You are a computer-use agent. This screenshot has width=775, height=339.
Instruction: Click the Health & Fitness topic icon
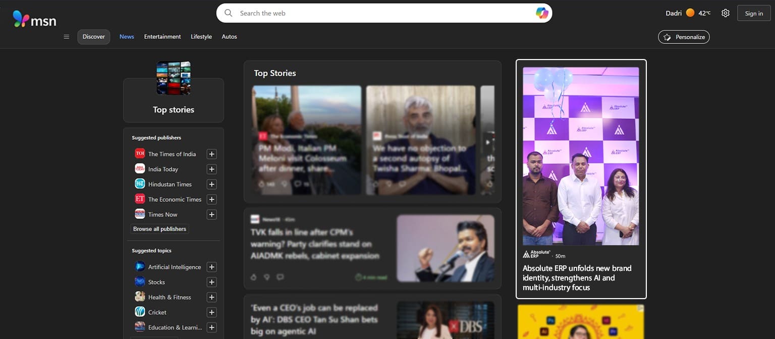(140, 297)
